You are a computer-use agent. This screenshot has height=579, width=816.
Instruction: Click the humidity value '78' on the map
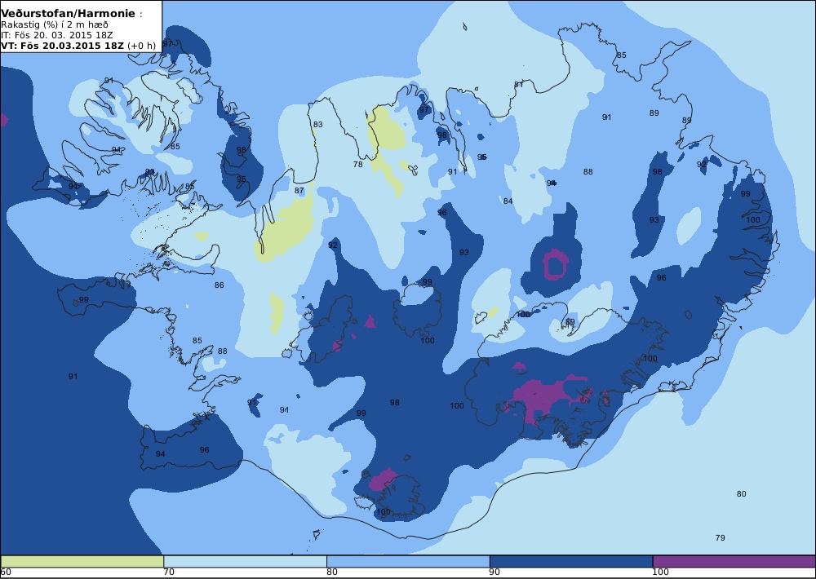(x=358, y=165)
